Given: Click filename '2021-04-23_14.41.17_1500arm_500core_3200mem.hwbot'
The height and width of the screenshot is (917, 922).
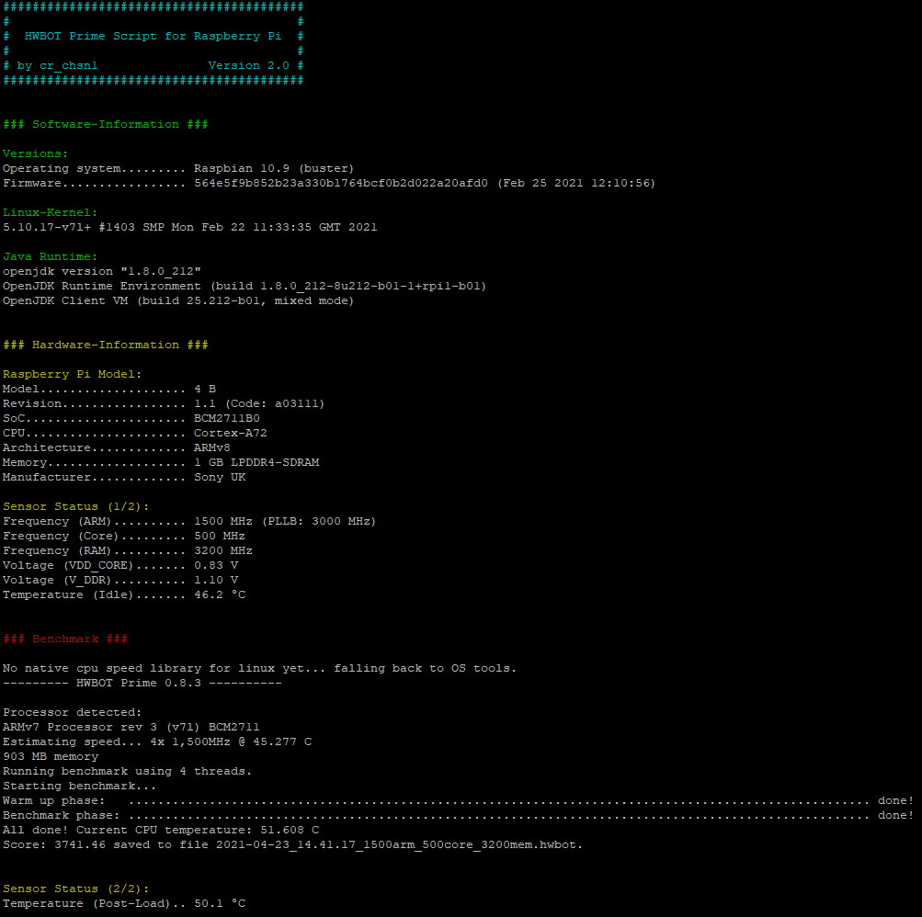Looking at the screenshot, I should tap(396, 844).
